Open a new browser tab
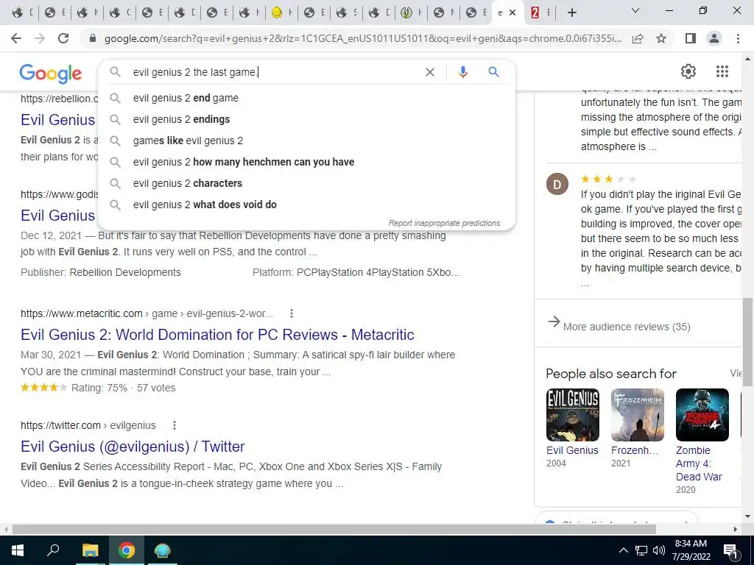Viewport: 754px width, 565px height. (571, 13)
